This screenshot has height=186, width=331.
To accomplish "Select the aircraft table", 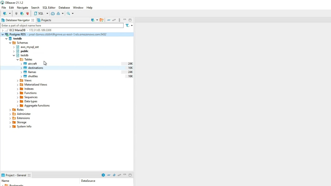I will 32,64.
